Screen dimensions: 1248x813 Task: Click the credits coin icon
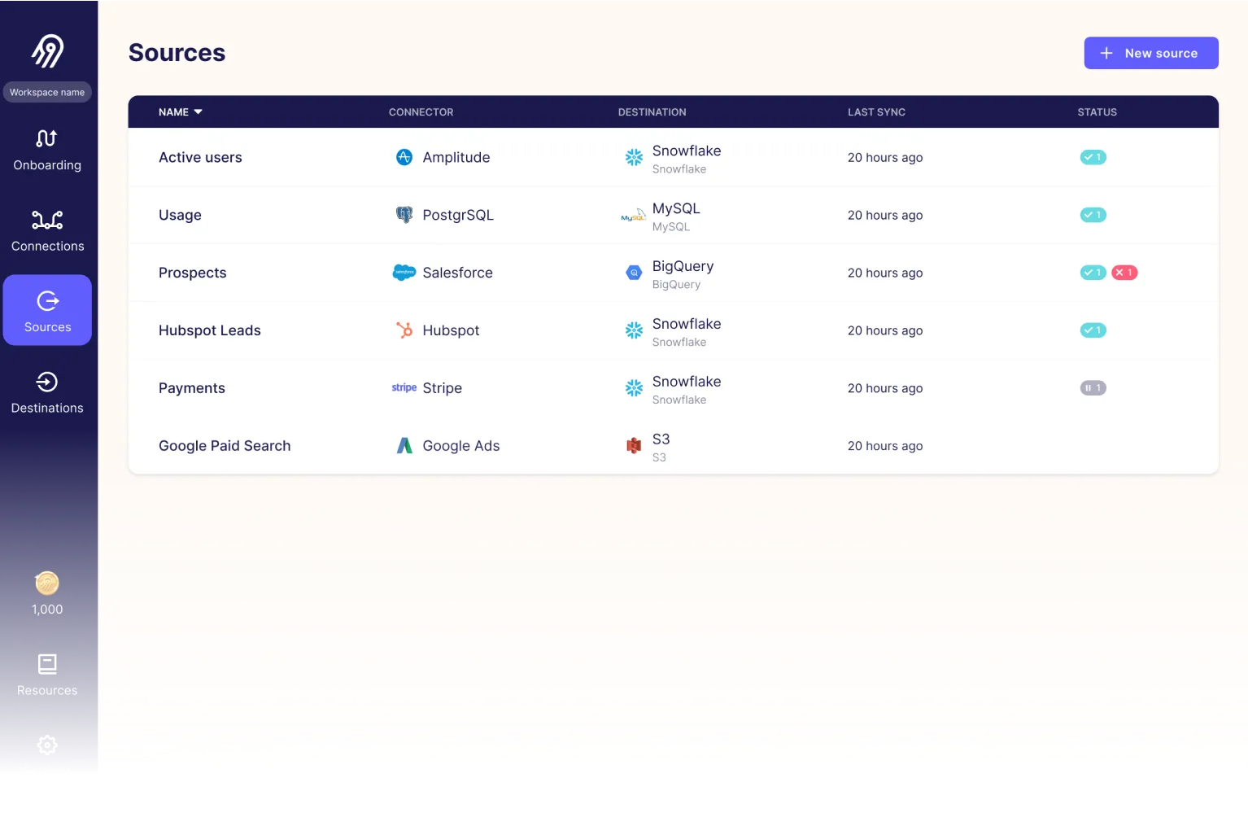(47, 583)
